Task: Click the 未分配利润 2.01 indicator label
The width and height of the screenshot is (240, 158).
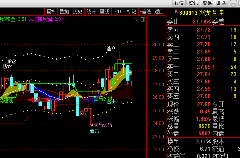Action: (46, 19)
